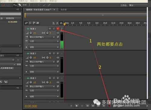Image resolution: width=151 pixels, height=110 pixels.
Task: Open the workspace selector dropdown
Action: click(x=138, y=5)
